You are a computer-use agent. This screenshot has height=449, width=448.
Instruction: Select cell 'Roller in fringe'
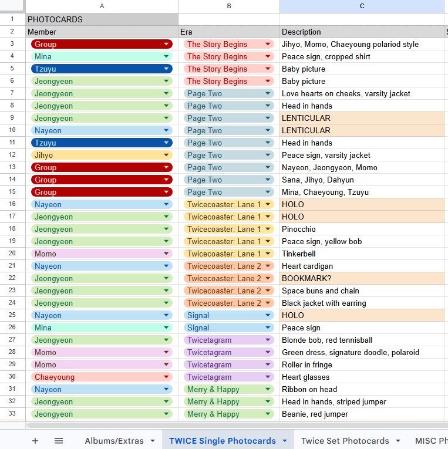(362, 364)
